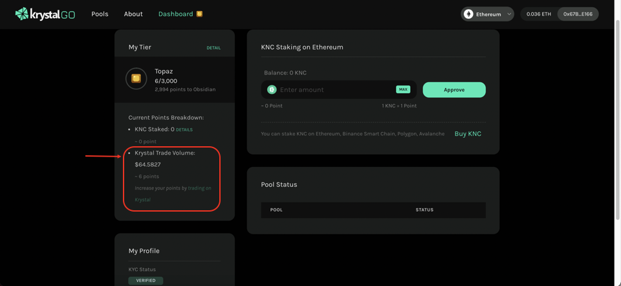This screenshot has width=621, height=286.
Task: Click the trading on Krystal link
Action: (x=199, y=188)
